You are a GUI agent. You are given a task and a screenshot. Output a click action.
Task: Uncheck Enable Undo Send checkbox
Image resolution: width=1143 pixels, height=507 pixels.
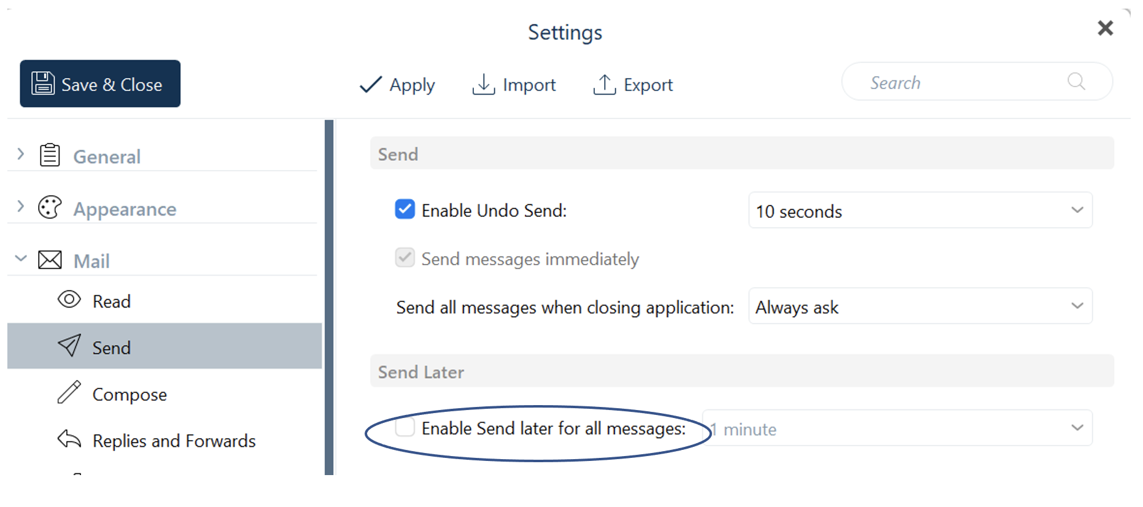click(405, 209)
